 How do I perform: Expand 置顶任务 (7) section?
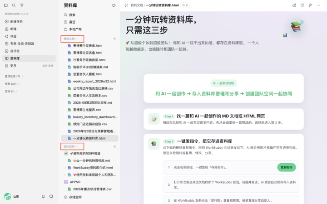pyautogui.click(x=14, y=76)
